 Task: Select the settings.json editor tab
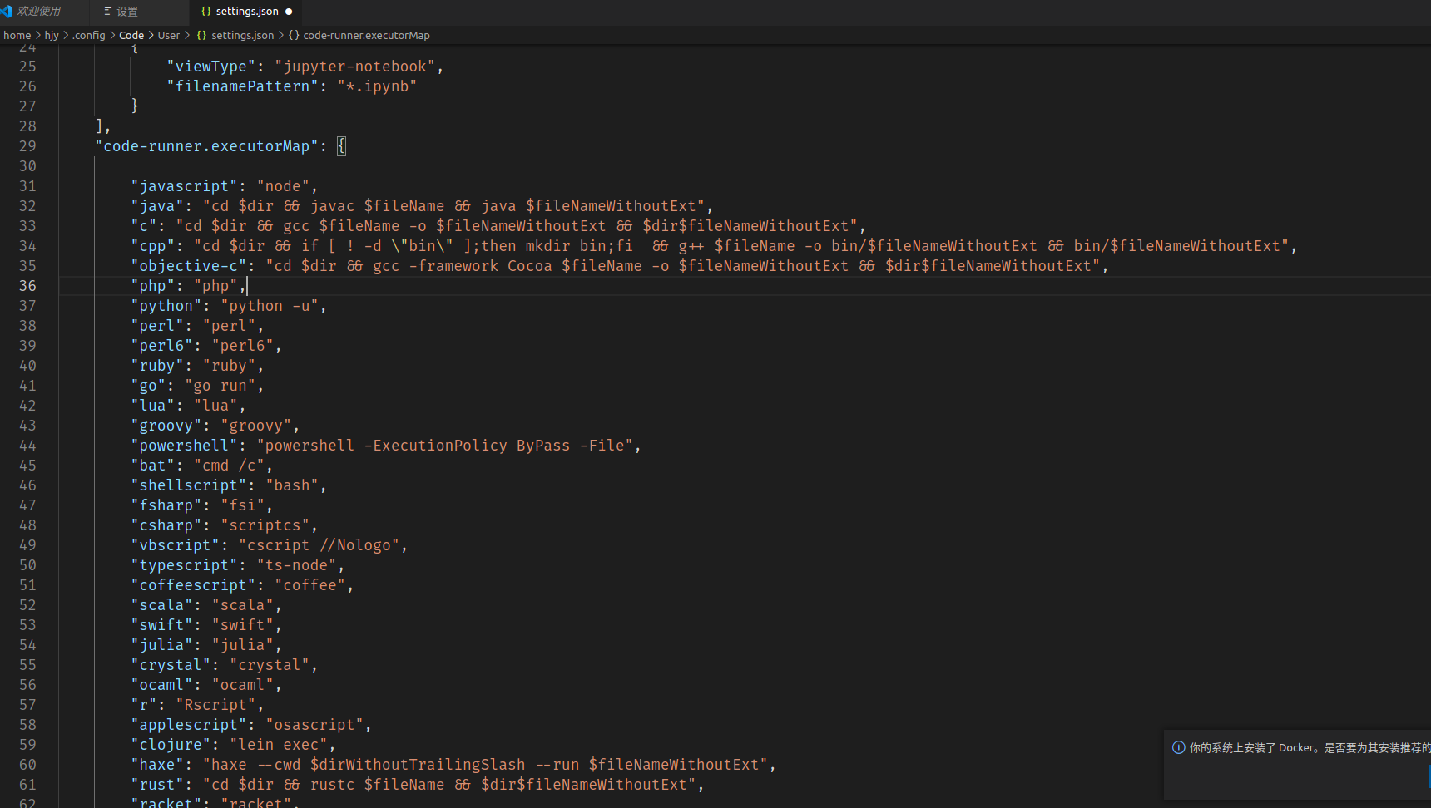click(x=246, y=12)
